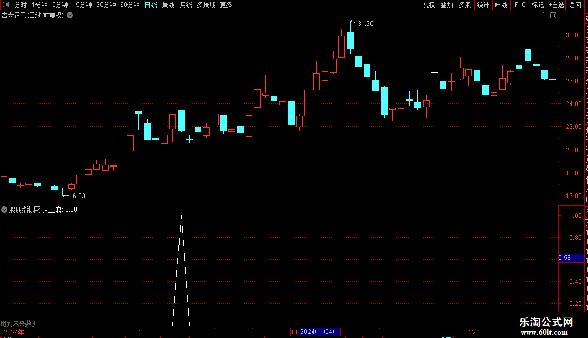The height and width of the screenshot is (338, 588).
Task: Click the 吉大正元(日线.前复权) title
Action: (x=33, y=16)
